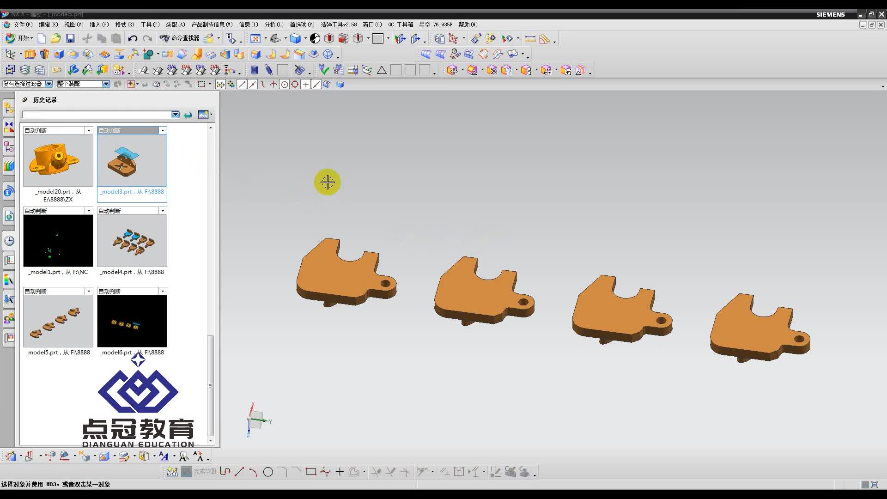The height and width of the screenshot is (499, 887).
Task: Click the Save floppy disk icon
Action: pos(70,38)
